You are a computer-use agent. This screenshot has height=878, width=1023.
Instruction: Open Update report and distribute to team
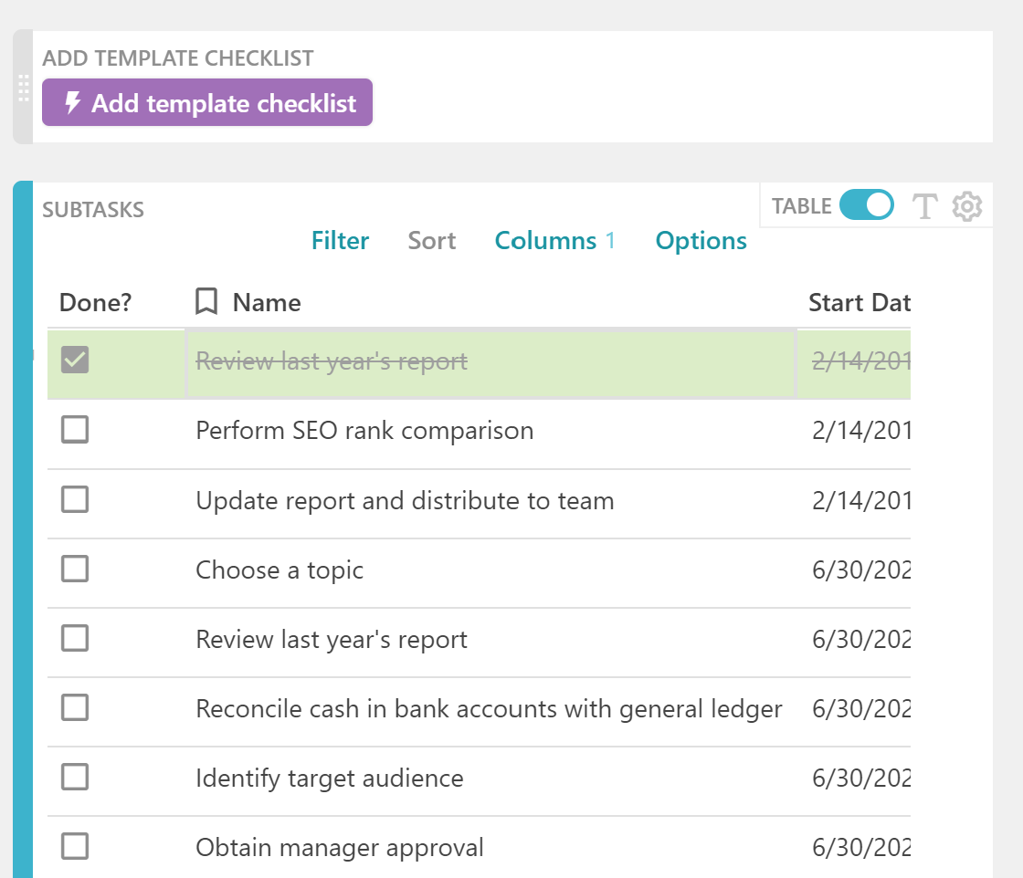tap(405, 500)
